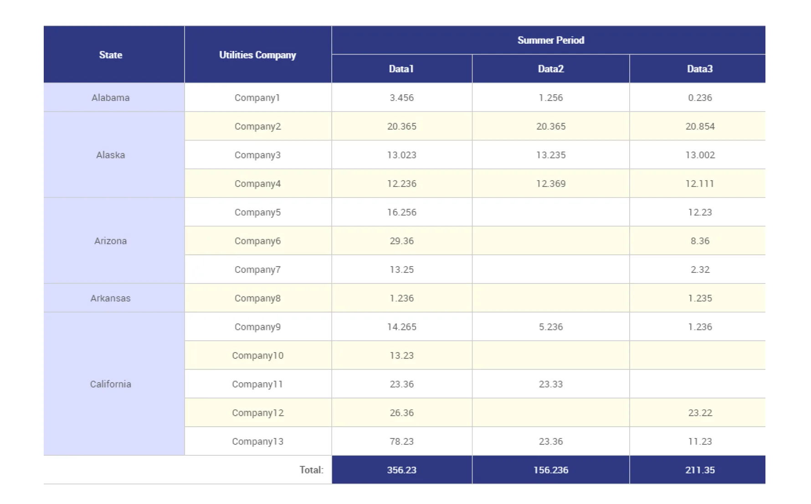Click the Company3 cell

258,155
